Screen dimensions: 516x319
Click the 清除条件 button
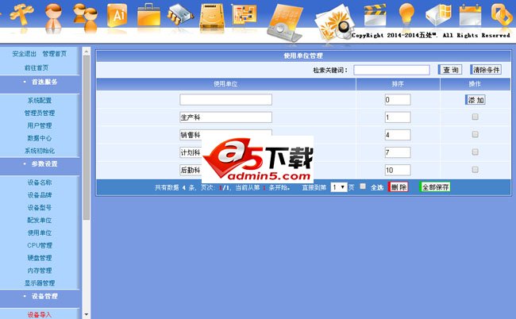click(486, 70)
